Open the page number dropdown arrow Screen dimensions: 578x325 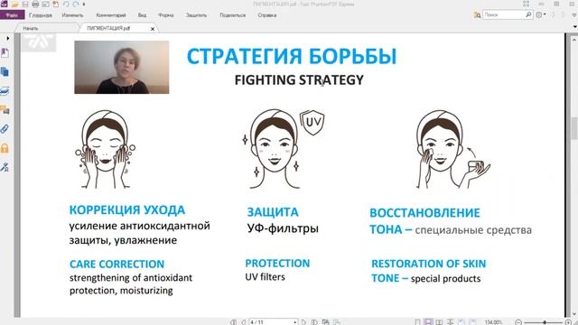(295, 322)
